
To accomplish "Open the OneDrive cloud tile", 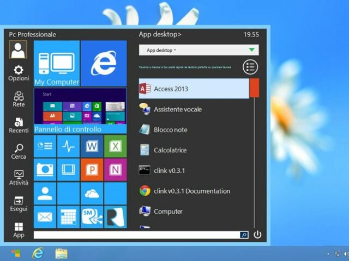I will click(x=92, y=193).
